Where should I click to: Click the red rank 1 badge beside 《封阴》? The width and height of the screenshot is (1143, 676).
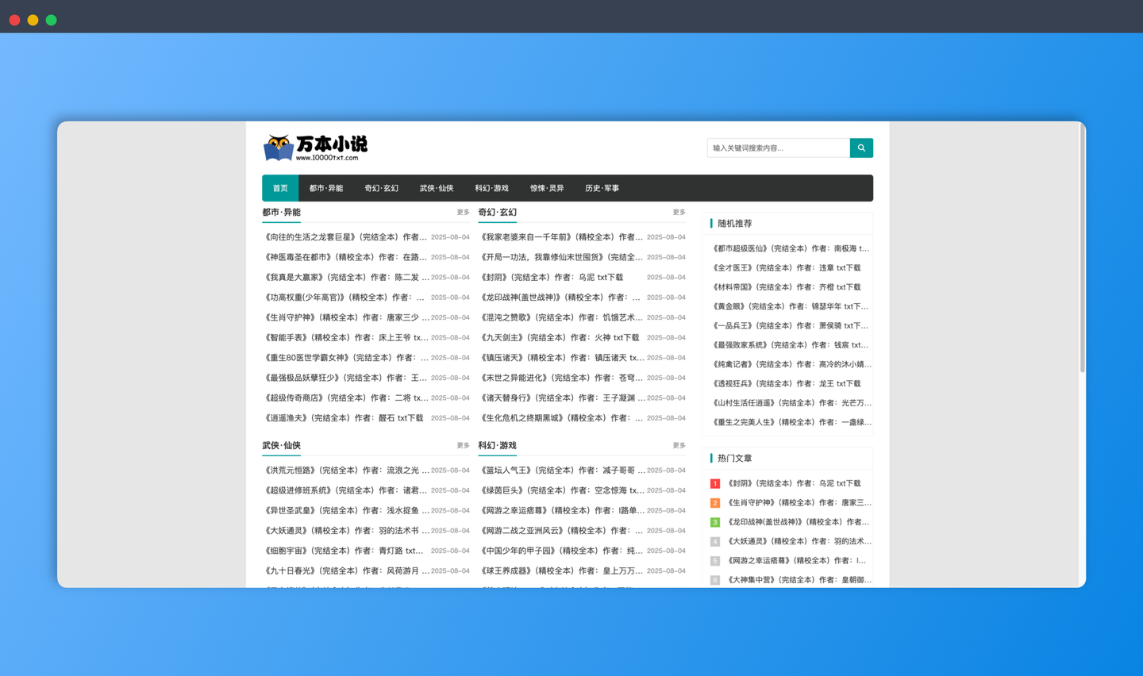(714, 482)
